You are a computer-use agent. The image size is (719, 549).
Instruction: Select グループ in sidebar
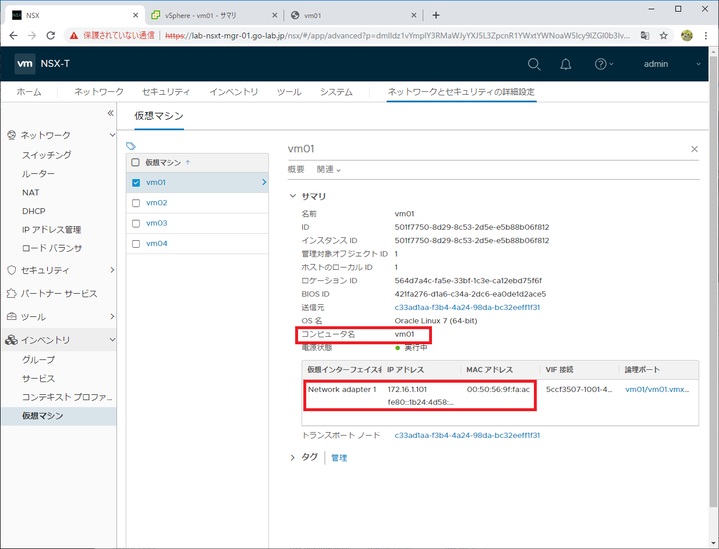click(38, 359)
